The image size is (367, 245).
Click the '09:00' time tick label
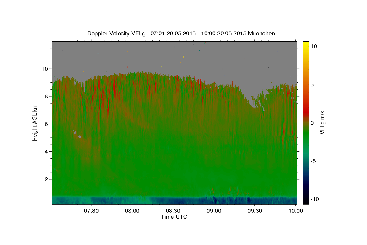coord(214,211)
